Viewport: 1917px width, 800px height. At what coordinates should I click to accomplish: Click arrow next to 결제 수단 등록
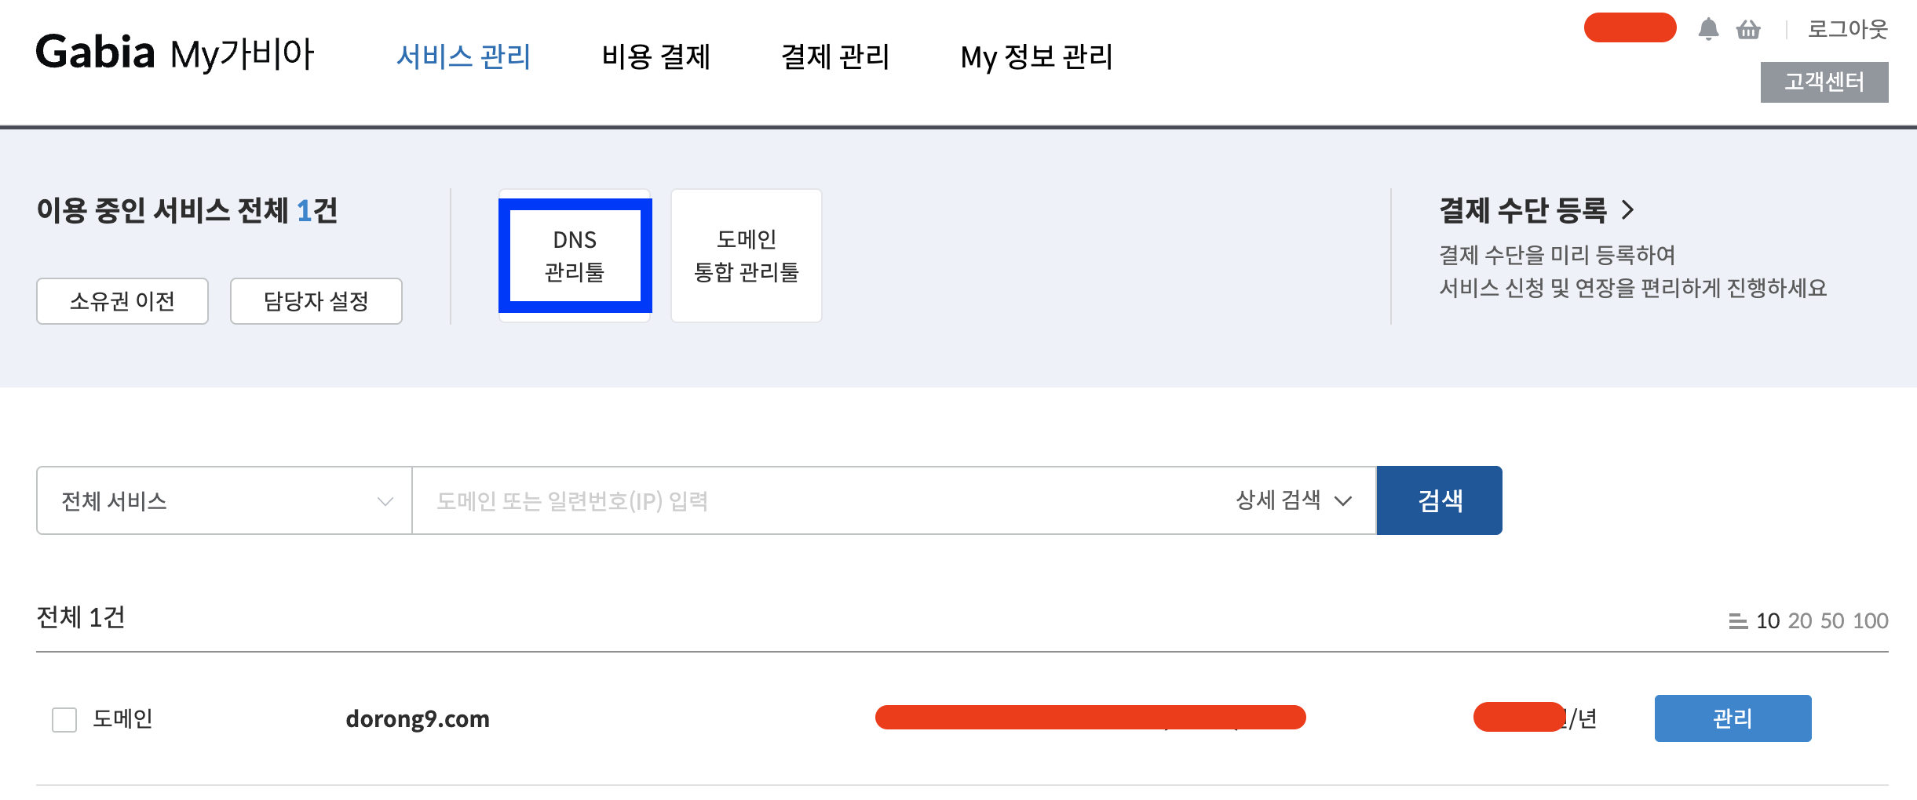(x=1628, y=209)
